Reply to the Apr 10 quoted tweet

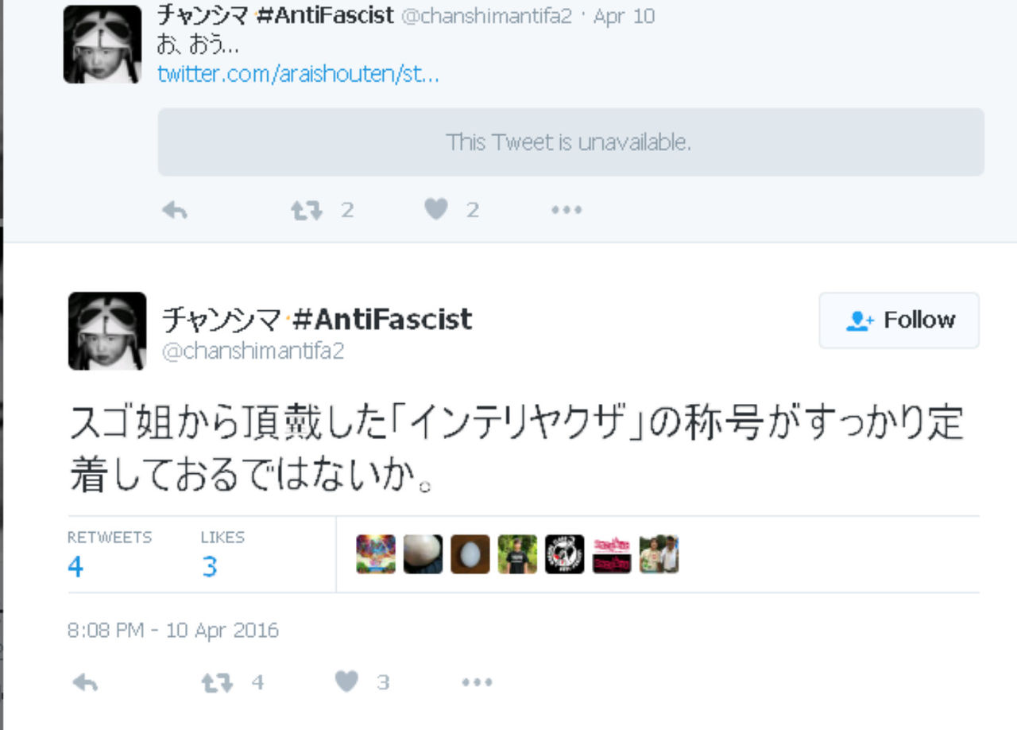pos(174,210)
